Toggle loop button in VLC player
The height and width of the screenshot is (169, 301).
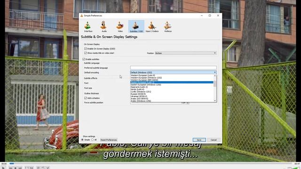pyautogui.click(x=43, y=168)
